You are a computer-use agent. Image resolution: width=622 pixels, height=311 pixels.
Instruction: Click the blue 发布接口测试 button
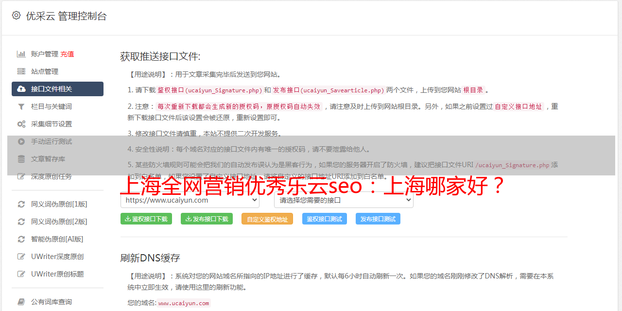point(378,219)
